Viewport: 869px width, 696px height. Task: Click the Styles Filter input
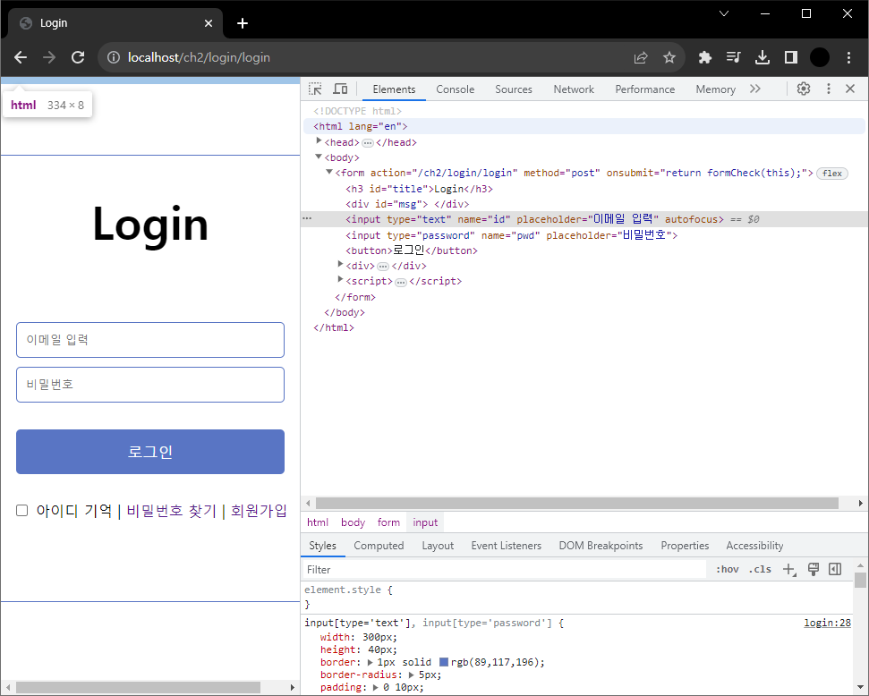point(505,569)
